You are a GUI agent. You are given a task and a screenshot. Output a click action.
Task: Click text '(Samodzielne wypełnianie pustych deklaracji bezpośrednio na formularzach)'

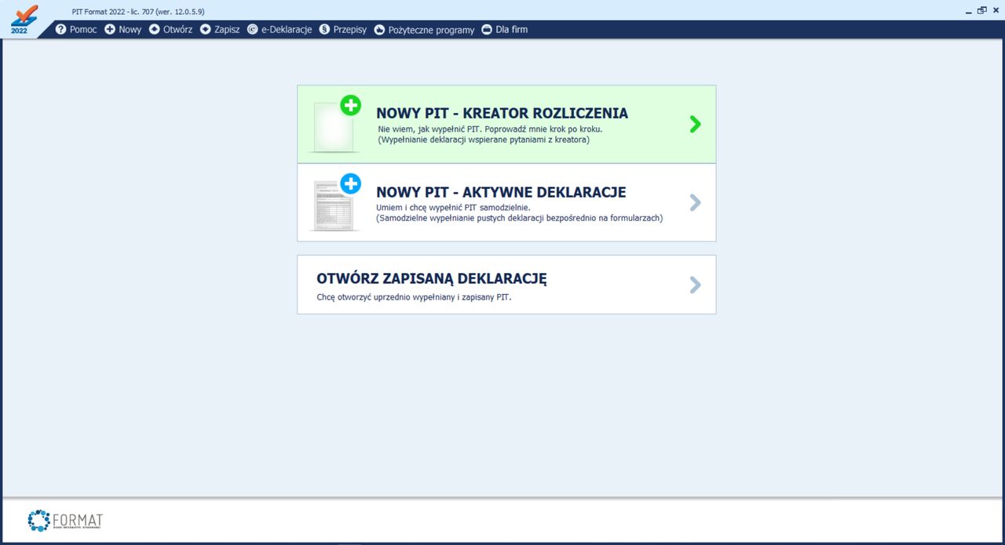(520, 218)
